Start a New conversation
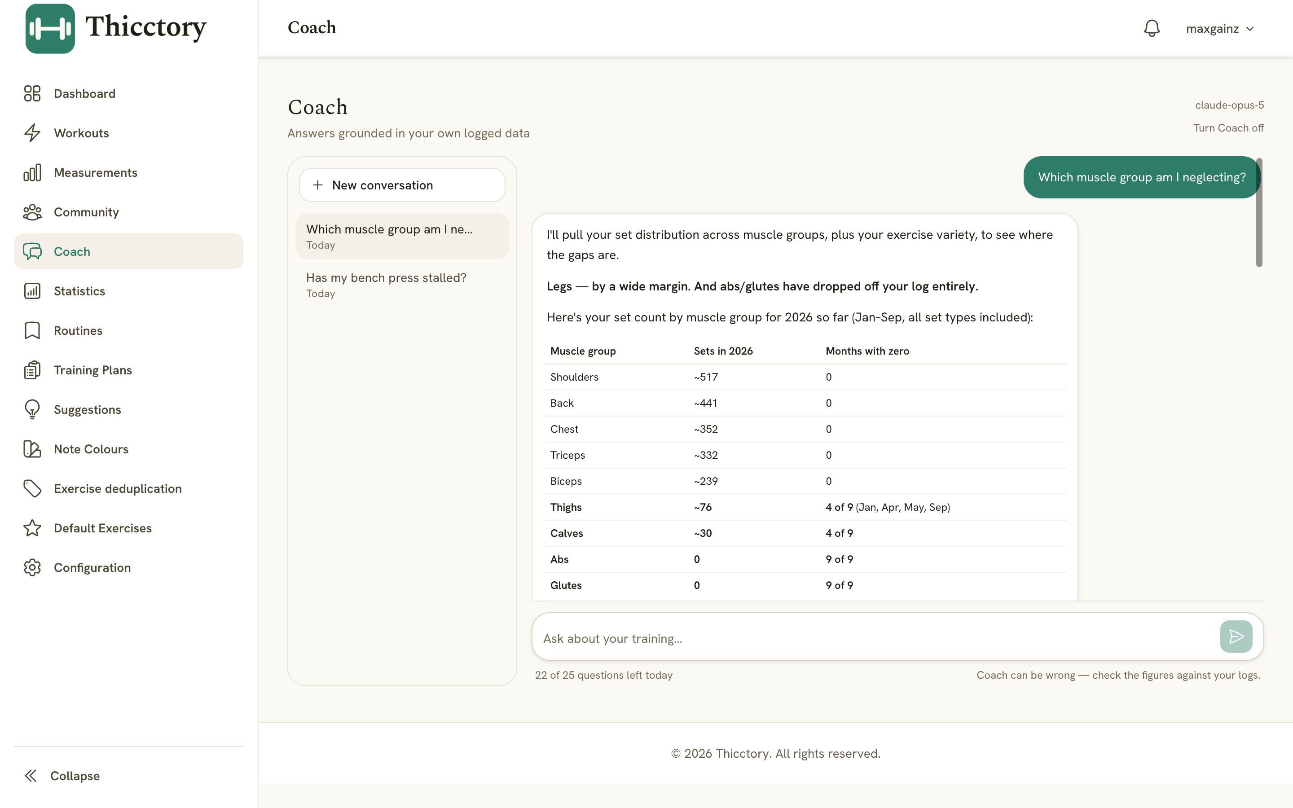Screen dimensions: 1293x808 (402, 185)
